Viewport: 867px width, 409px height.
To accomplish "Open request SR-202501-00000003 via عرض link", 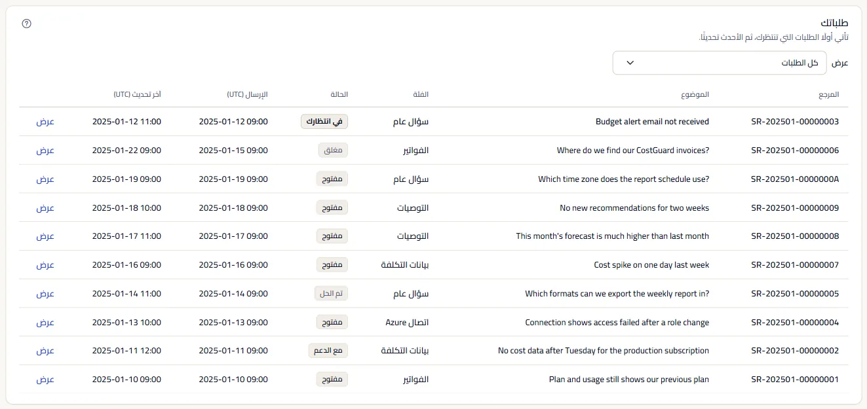I will [45, 122].
